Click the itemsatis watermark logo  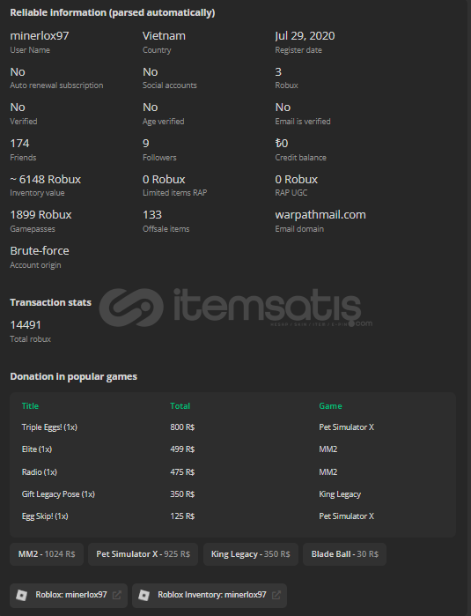click(236, 308)
